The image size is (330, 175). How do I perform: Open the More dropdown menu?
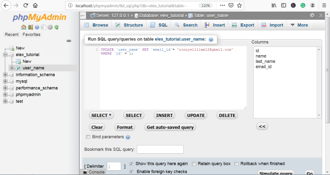coord(299,25)
